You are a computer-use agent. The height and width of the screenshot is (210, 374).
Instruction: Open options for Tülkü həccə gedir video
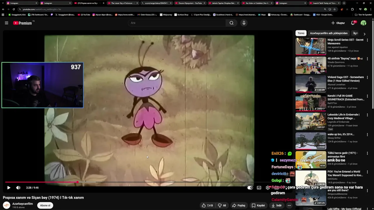point(368,153)
